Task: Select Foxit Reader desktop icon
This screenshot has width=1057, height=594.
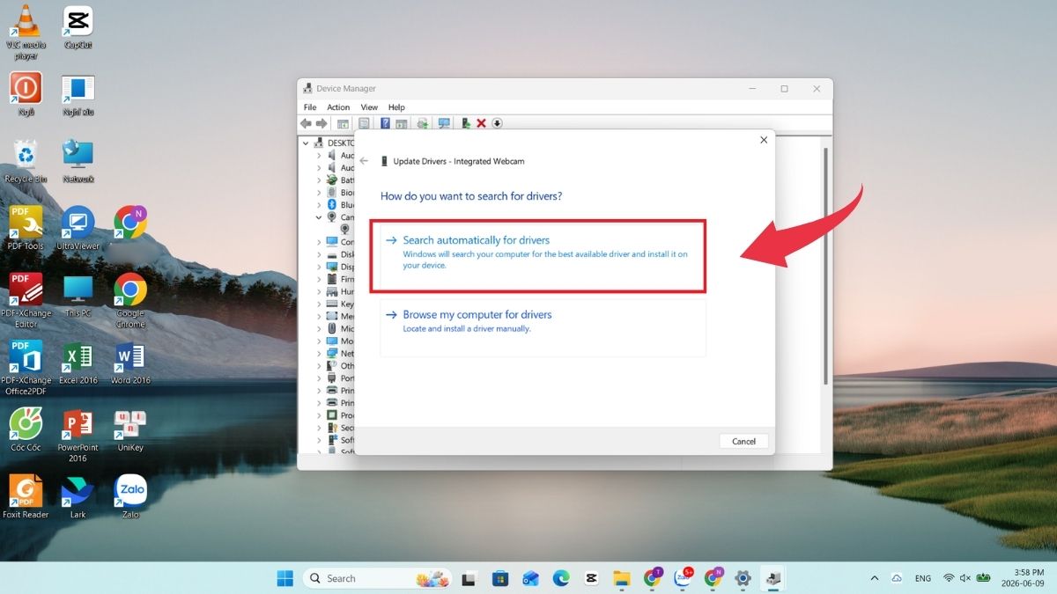Action: [26, 497]
